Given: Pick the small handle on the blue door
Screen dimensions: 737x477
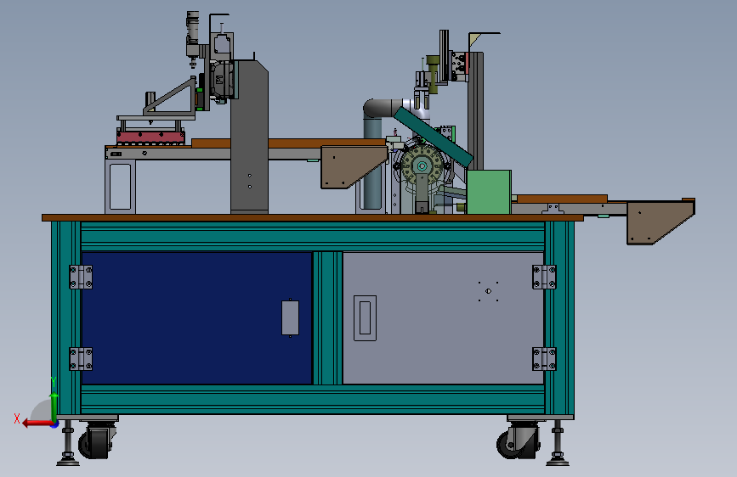Looking at the screenshot, I should (x=290, y=317).
